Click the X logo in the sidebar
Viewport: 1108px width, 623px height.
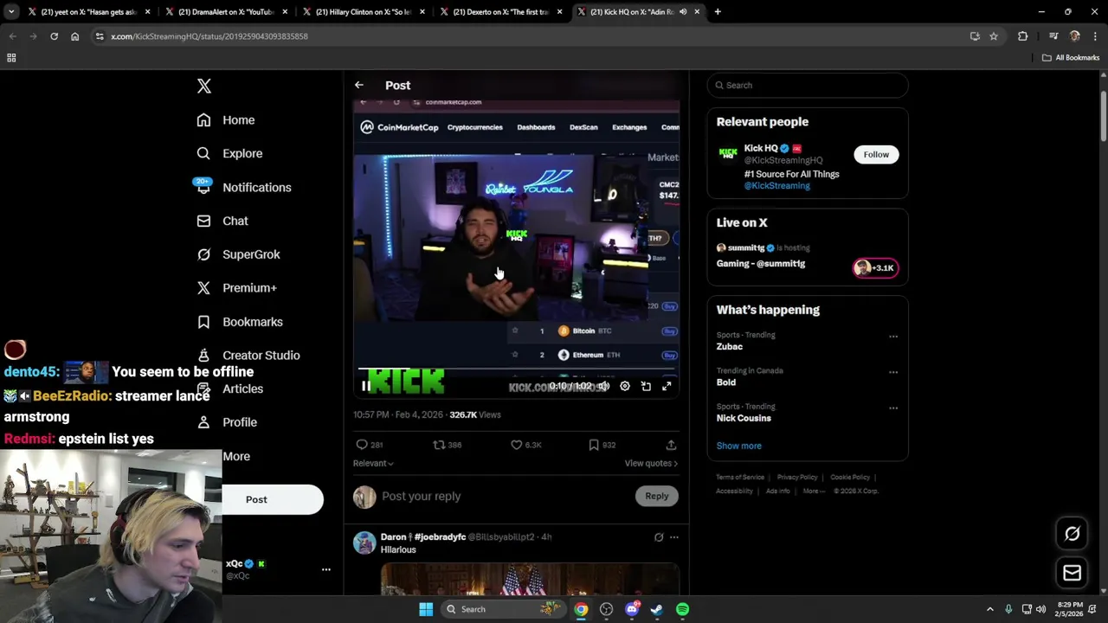(204, 86)
